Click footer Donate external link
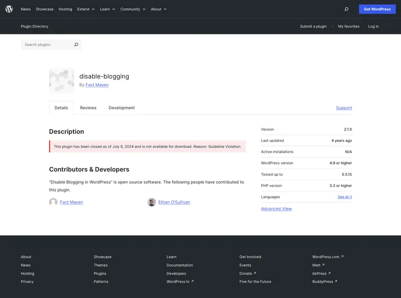401x298 pixels. [x=248, y=273]
